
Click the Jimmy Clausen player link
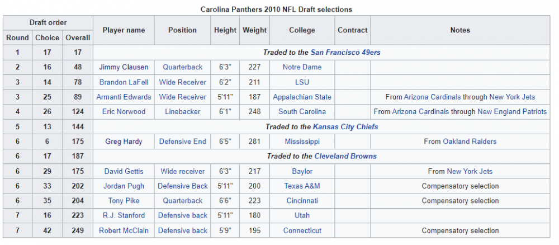point(124,67)
